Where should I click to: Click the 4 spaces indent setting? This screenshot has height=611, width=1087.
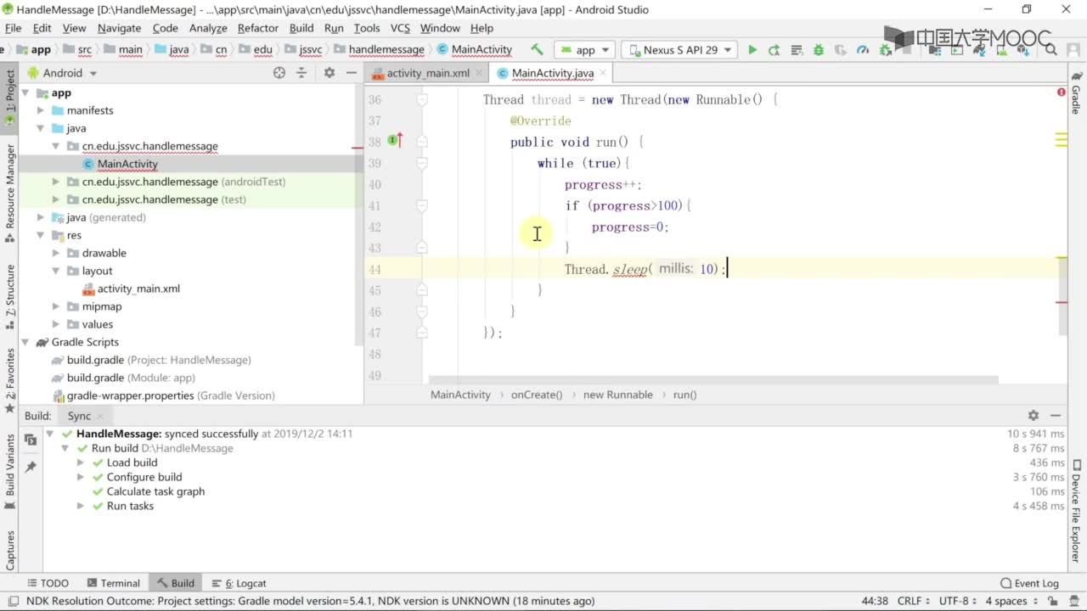1011,601
